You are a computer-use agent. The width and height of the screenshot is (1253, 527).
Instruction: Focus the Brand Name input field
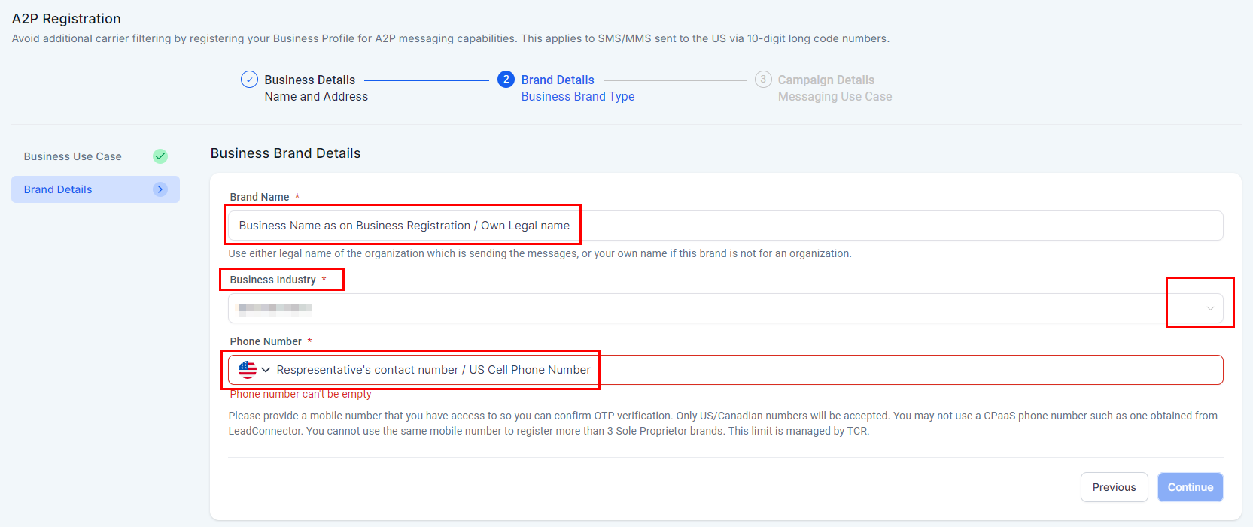tap(828, 226)
